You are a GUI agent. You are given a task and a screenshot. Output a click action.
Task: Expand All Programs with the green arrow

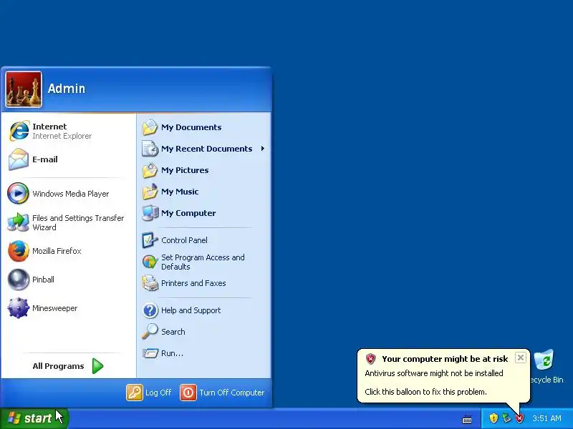tap(97, 366)
